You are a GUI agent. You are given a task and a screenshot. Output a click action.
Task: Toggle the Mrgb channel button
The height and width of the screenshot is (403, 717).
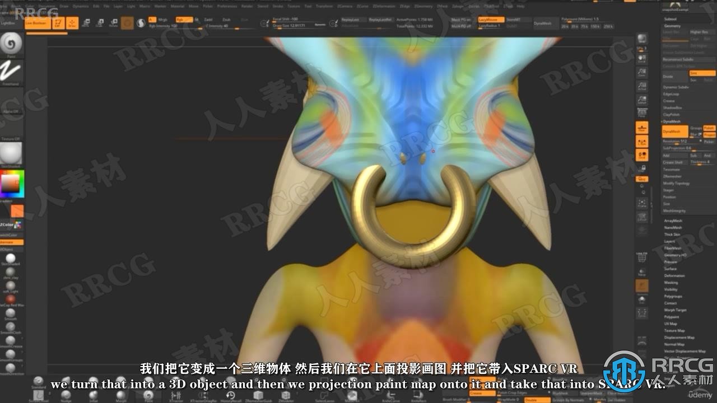162,20
